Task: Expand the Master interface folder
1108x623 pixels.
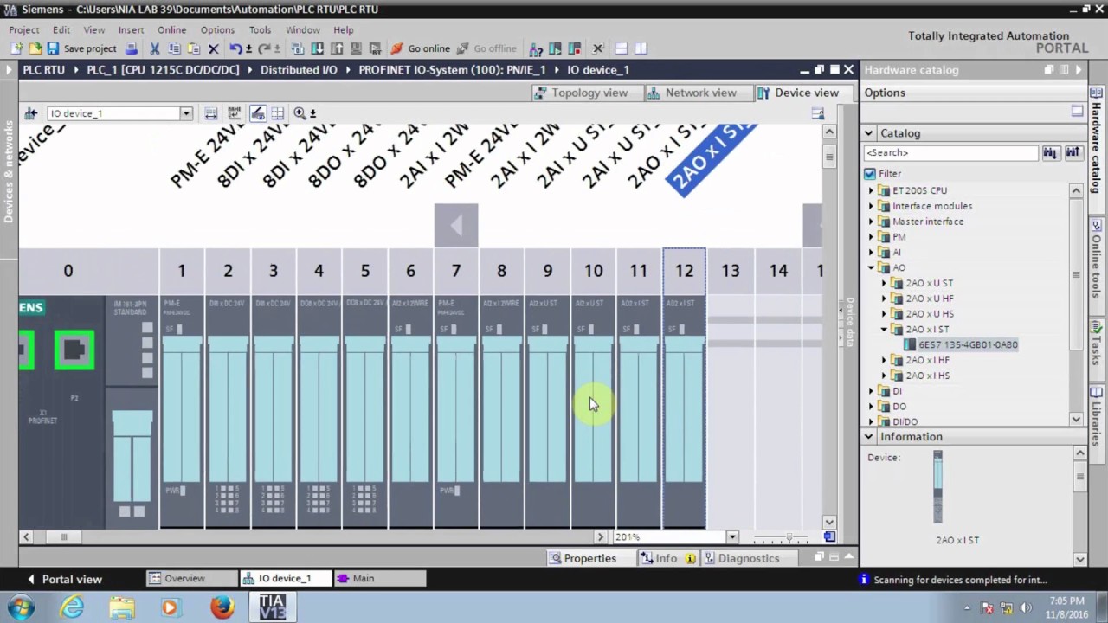Action: [x=872, y=222]
